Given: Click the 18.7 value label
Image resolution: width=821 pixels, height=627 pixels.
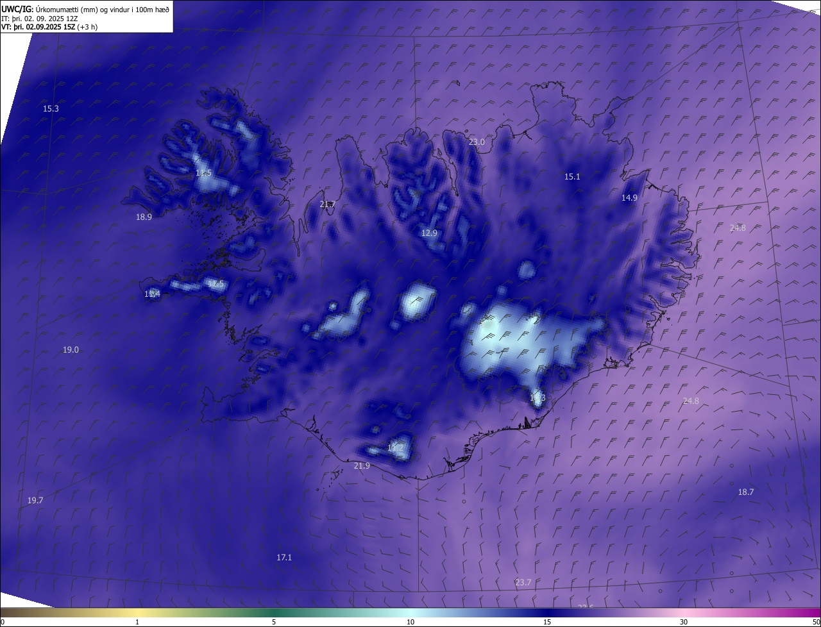Looking at the screenshot, I should pyautogui.click(x=746, y=492).
